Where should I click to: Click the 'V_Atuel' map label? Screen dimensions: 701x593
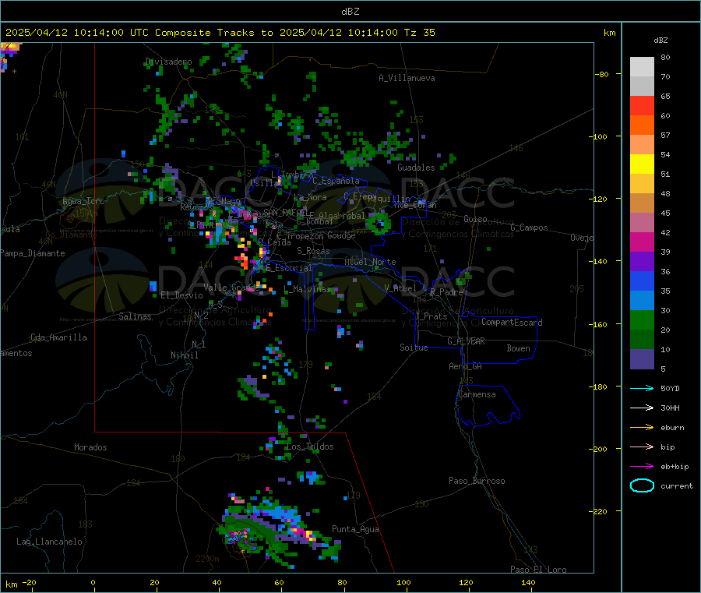tap(400, 288)
